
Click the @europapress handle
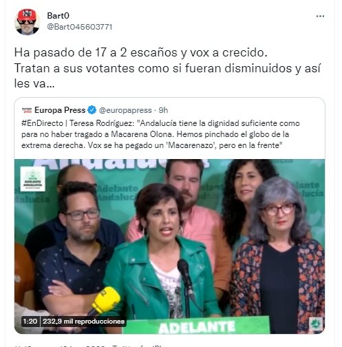click(x=125, y=110)
